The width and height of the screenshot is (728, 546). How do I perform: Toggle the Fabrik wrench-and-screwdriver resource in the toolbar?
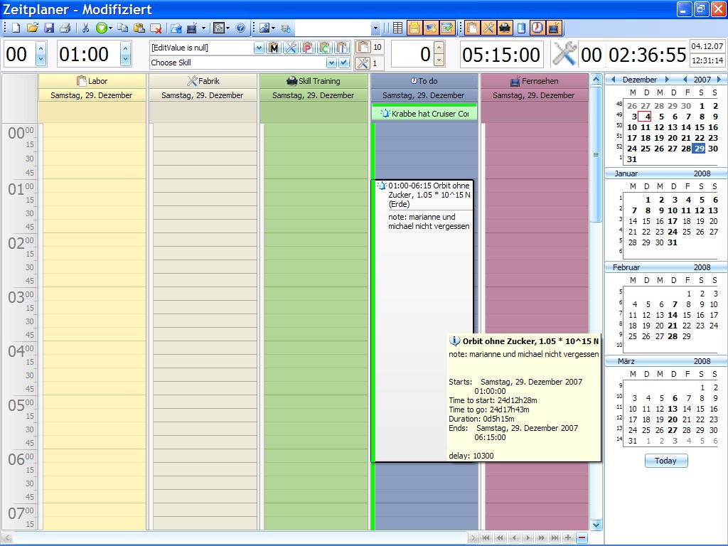[x=488, y=28]
